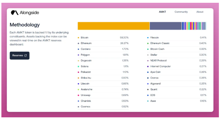Click NEAR Protocol's 0.29% value
The image size is (220, 119).
(203, 61)
